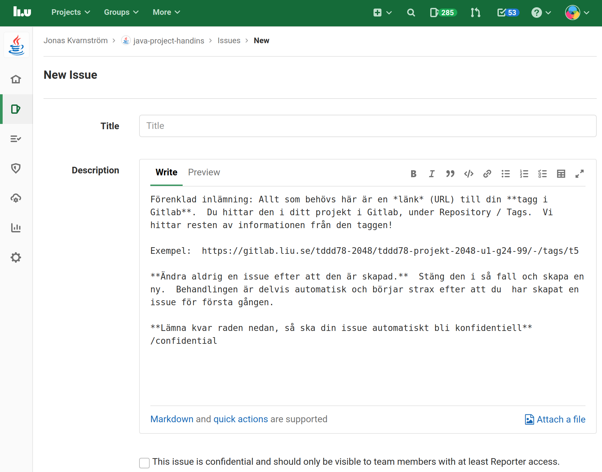Open Analytics chart icon in sidebar
This screenshot has height=472, width=602.
tap(16, 228)
